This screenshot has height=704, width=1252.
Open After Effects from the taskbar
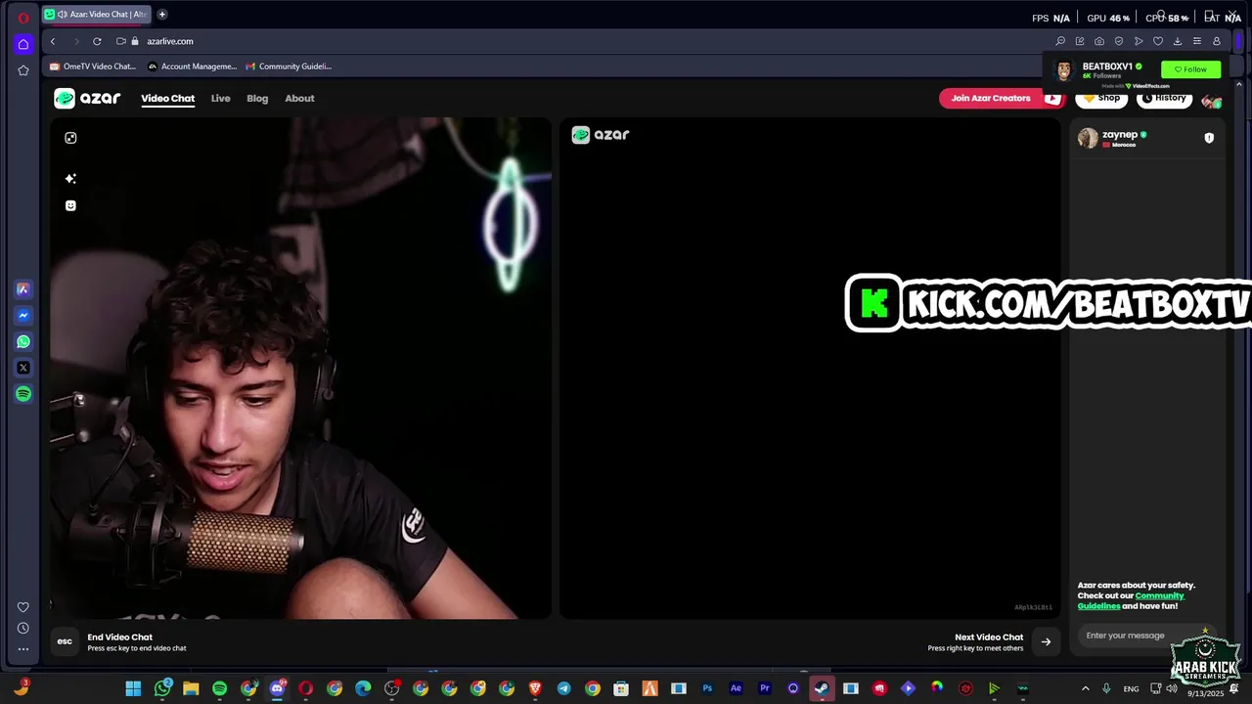(736, 688)
